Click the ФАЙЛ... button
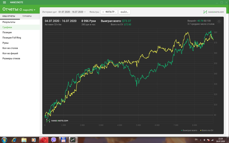Image resolution: width=229 pixels, height=143 pixels. 124,12
